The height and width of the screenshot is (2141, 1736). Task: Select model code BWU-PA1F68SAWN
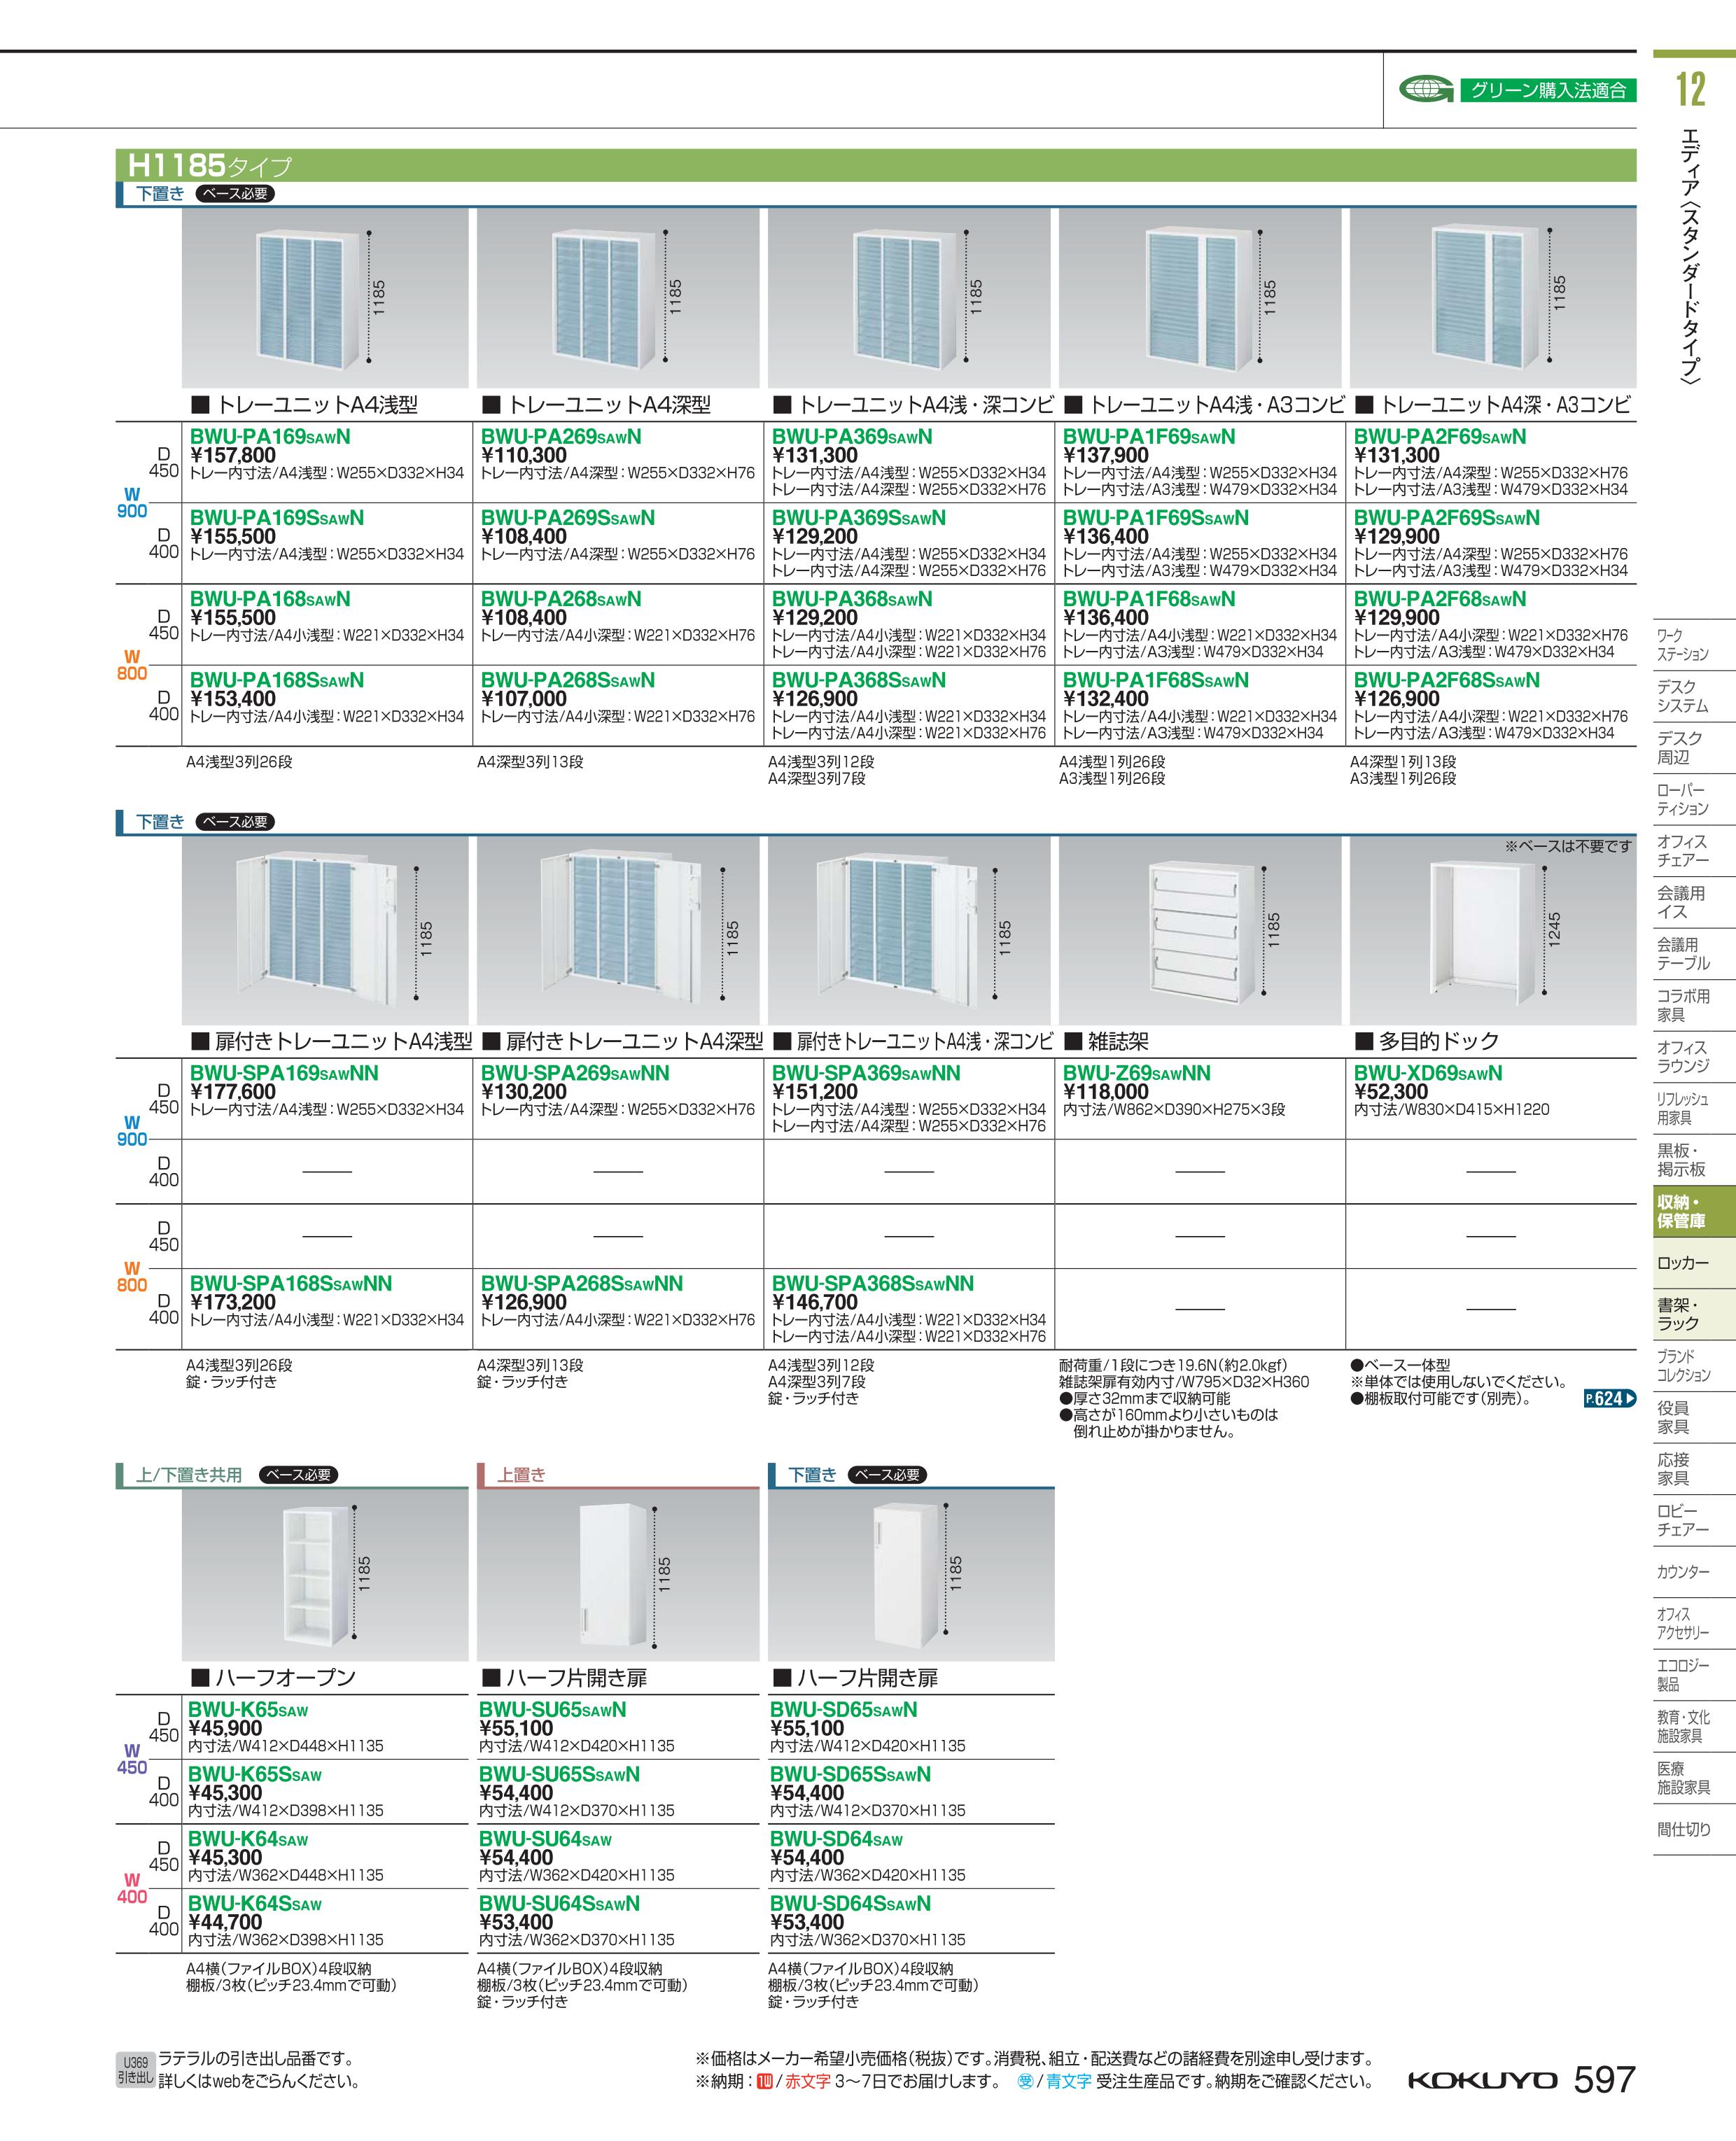click(x=1149, y=599)
